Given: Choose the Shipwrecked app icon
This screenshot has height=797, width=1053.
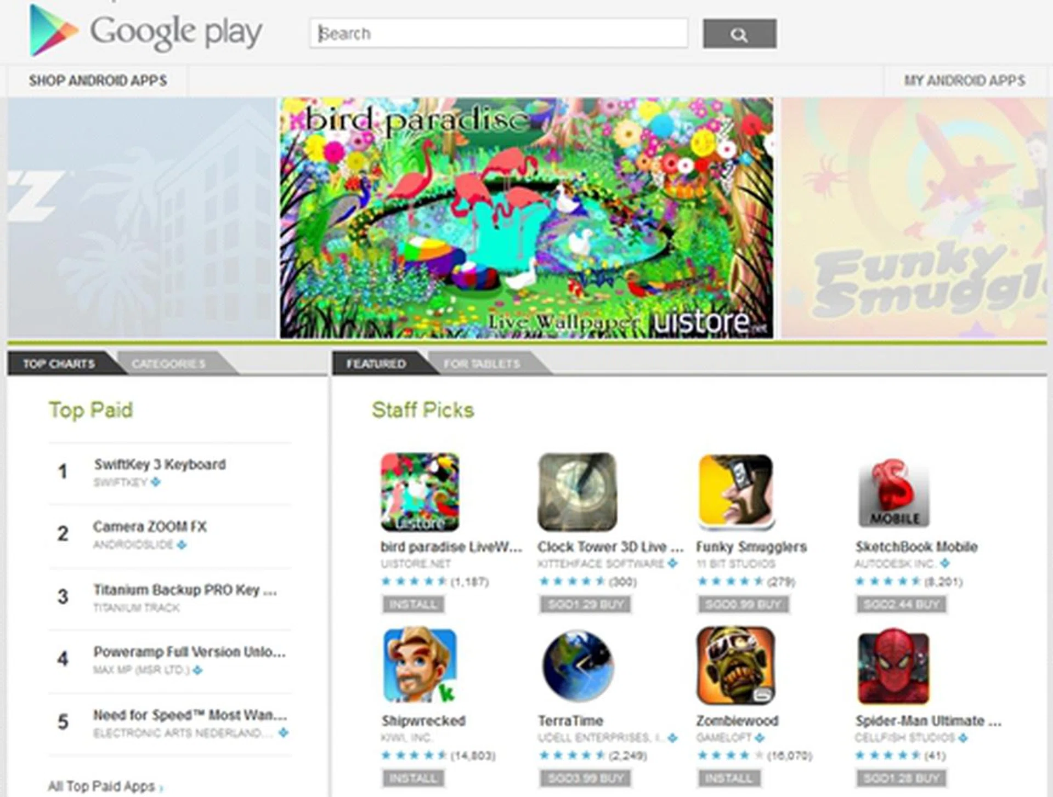Looking at the screenshot, I should (420, 665).
